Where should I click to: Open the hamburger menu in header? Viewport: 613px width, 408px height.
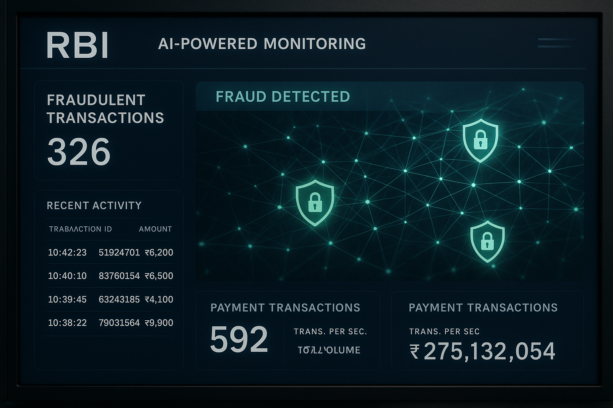[556, 43]
